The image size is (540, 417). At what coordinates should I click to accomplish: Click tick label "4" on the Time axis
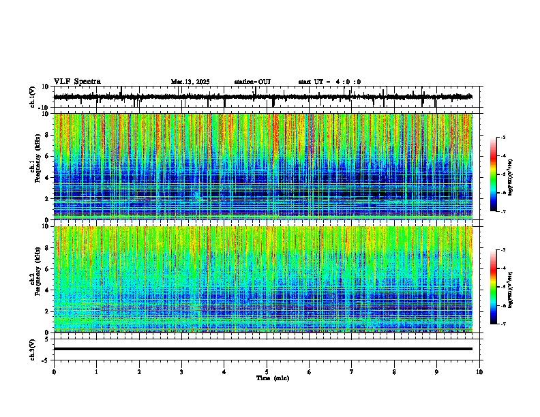(x=224, y=372)
